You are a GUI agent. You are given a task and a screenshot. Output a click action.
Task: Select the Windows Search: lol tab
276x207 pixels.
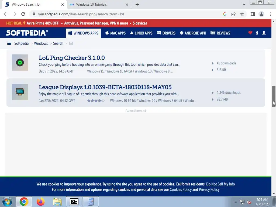(34, 5)
